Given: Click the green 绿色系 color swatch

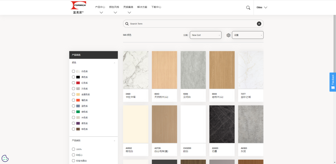Looking at the screenshot, I should click(x=78, y=112).
